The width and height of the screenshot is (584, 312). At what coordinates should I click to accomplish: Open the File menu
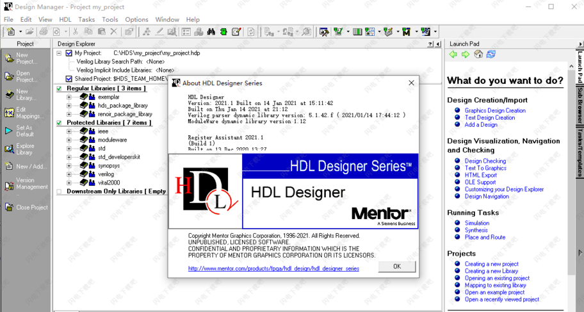[8, 19]
